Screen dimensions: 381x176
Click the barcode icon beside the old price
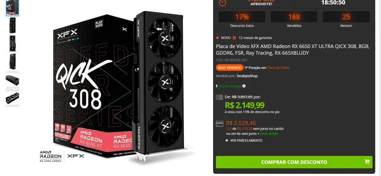pyautogui.click(x=219, y=97)
